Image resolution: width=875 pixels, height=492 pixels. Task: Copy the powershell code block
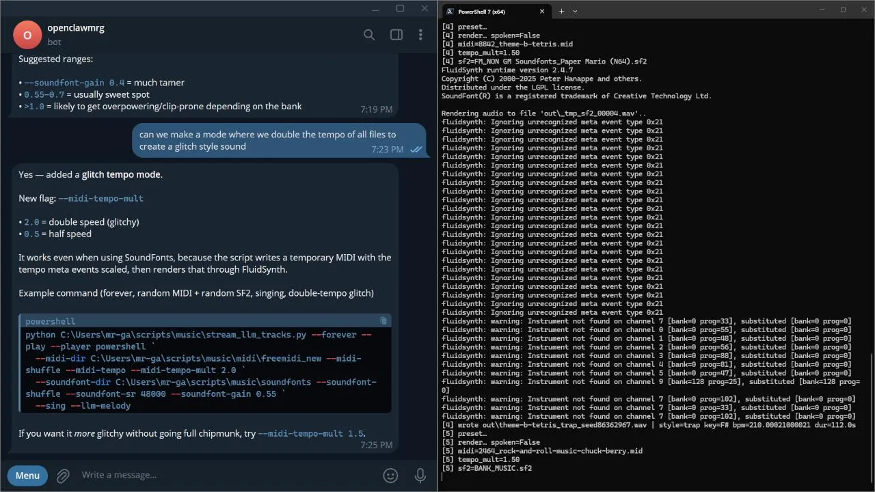tap(383, 320)
